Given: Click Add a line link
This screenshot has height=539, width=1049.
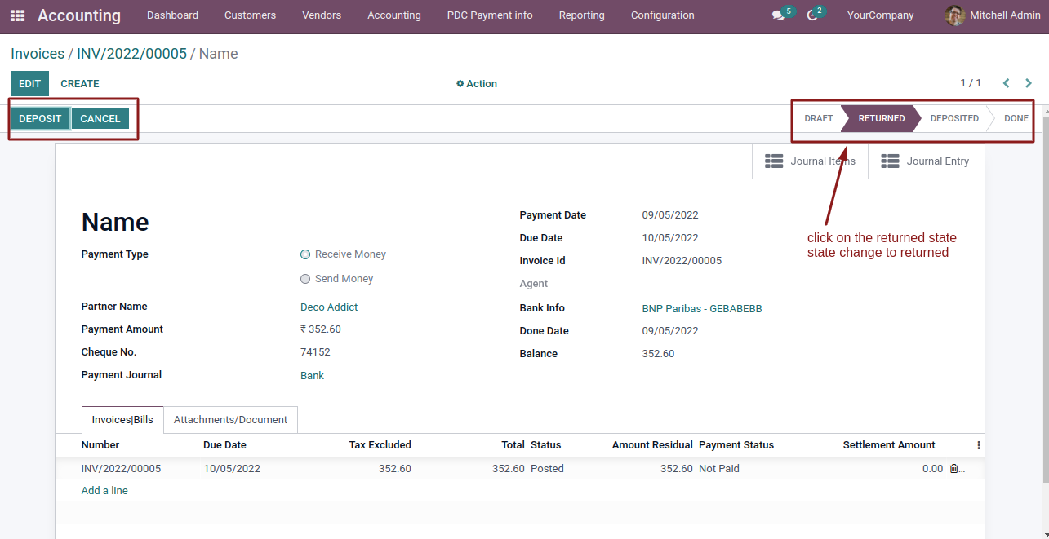Looking at the screenshot, I should click(x=104, y=491).
